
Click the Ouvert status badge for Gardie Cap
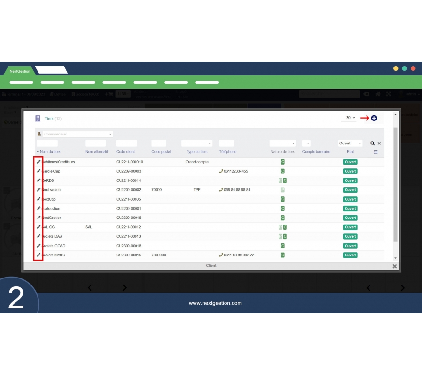pos(350,171)
